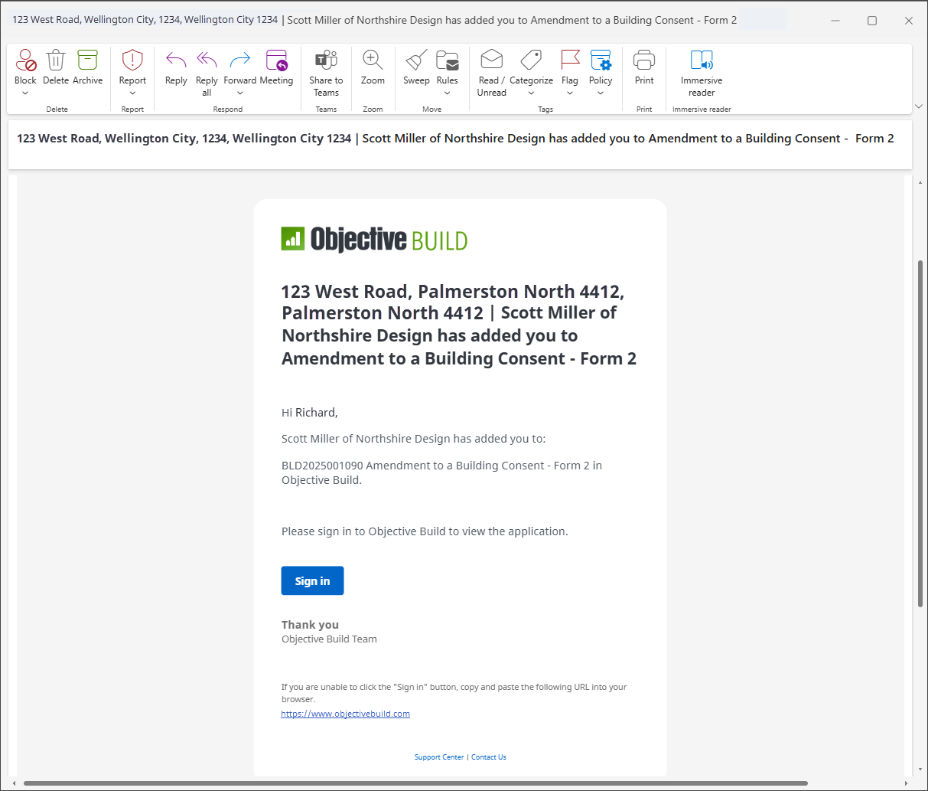Click the "Scott Miller of Northshire Design has added you to:" line

pos(414,439)
